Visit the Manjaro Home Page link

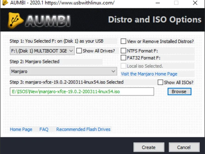[x=149, y=74]
